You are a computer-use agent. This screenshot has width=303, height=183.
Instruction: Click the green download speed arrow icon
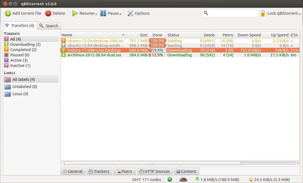[x=197, y=179]
